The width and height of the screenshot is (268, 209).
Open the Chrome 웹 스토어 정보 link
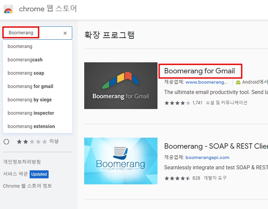[27, 186]
